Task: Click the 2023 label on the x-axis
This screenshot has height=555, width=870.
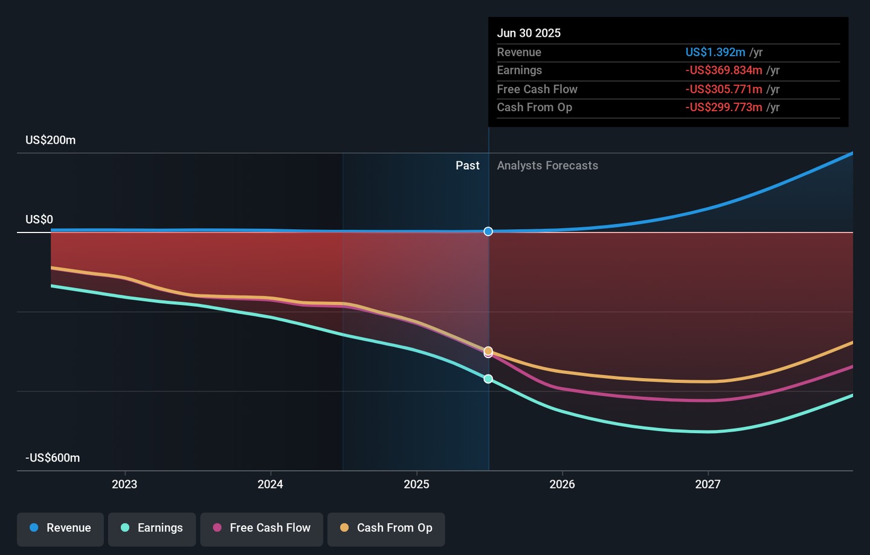Action: [x=124, y=484]
